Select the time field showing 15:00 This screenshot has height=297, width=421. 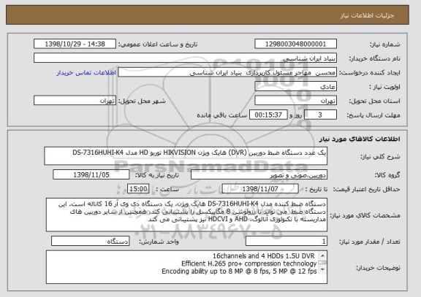click(138, 189)
